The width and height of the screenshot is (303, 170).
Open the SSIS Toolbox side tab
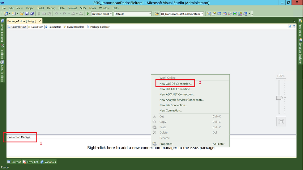(2, 71)
